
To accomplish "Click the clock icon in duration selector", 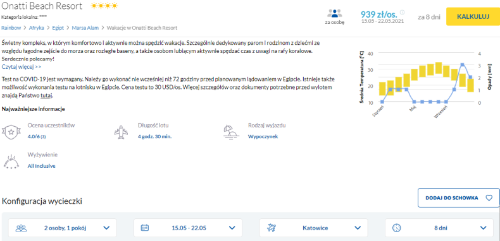I will [396, 228].
